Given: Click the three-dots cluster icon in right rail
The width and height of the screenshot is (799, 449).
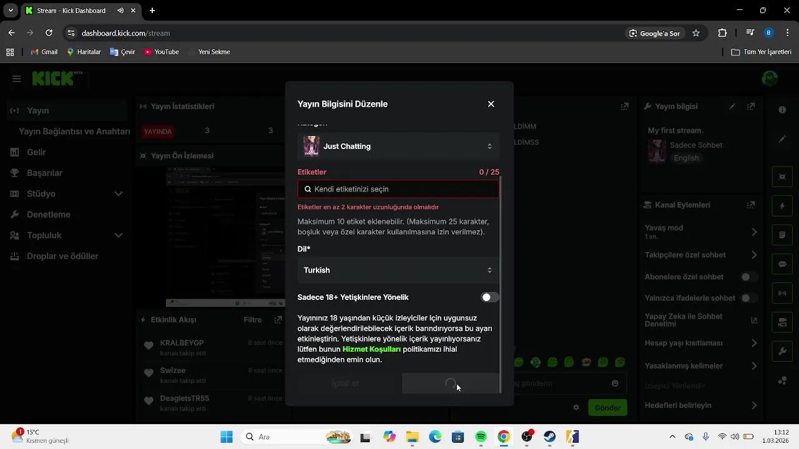Looking at the screenshot, I should pos(782,380).
